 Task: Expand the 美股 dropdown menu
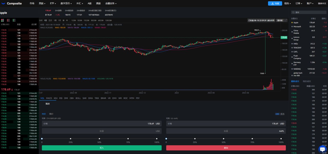(42, 4)
